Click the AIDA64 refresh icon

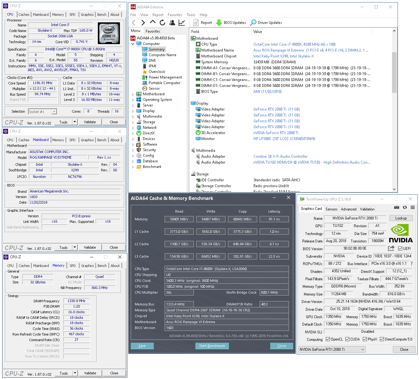[x=162, y=23]
